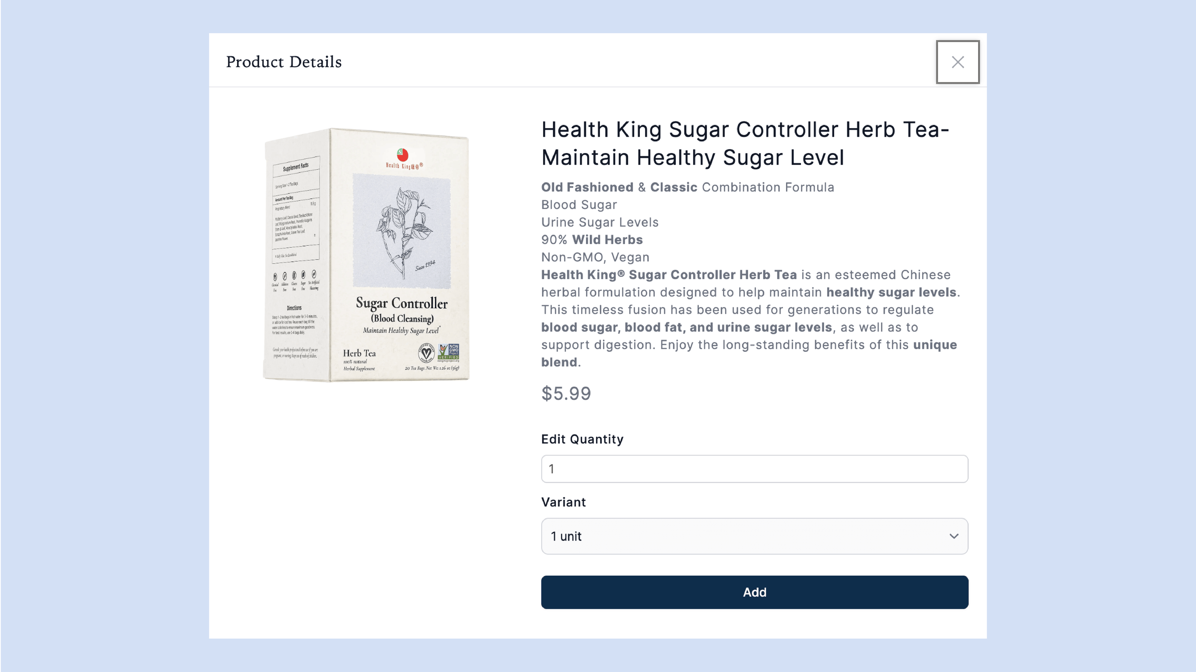Click the bold 'Wild Herbs' text
The width and height of the screenshot is (1196, 672).
[607, 239]
